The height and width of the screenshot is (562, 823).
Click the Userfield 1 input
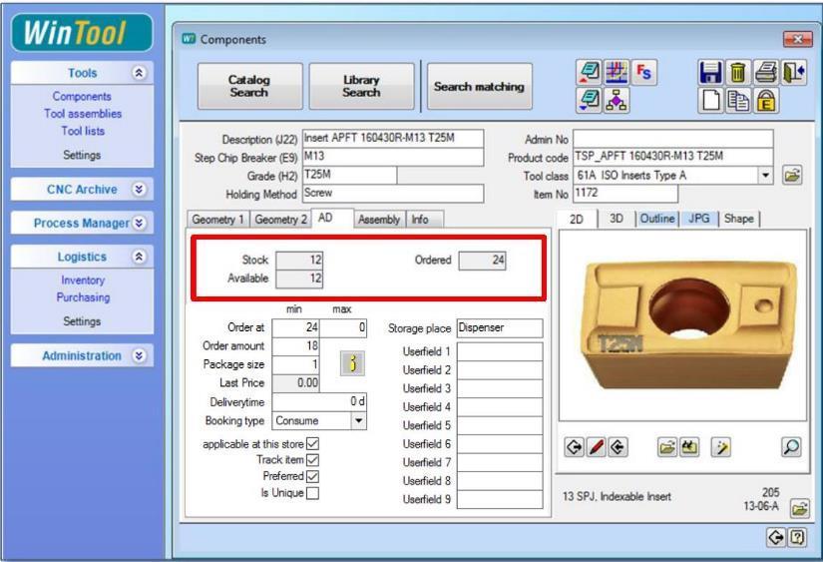500,351
